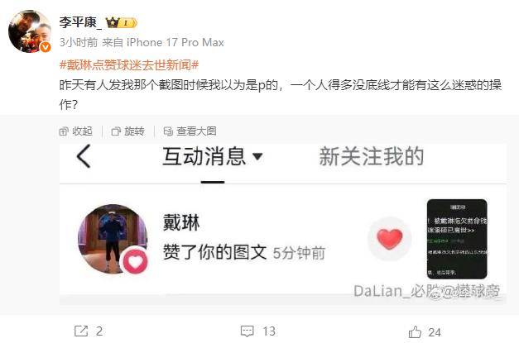Select the 互动消息 tab
The image size is (519, 343).
(x=204, y=156)
